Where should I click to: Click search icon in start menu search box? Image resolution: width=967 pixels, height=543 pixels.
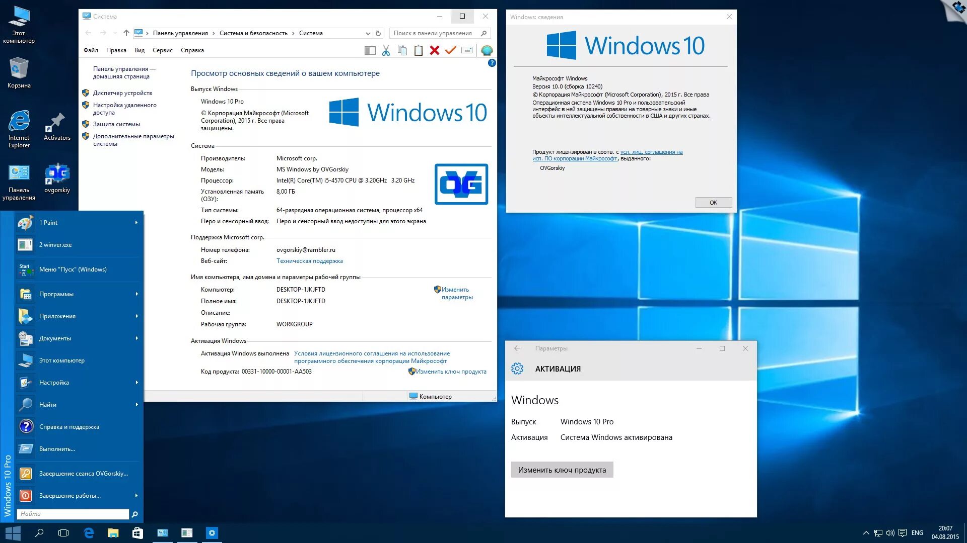134,514
